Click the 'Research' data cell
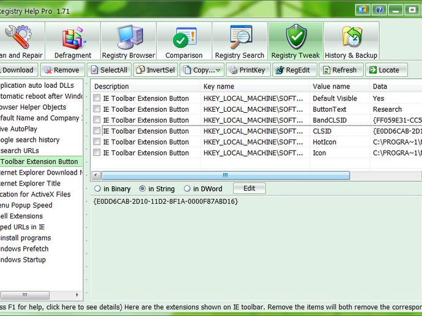The height and width of the screenshot is (316, 422). (x=387, y=109)
